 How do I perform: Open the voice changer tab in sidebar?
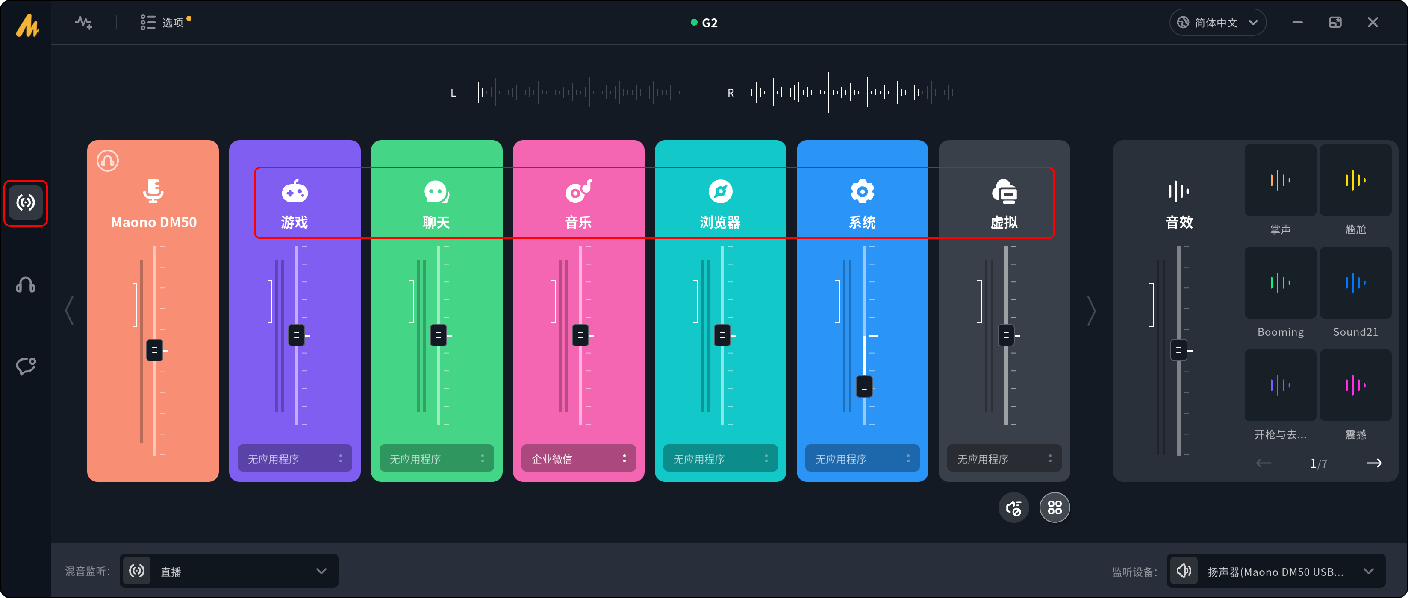(26, 365)
